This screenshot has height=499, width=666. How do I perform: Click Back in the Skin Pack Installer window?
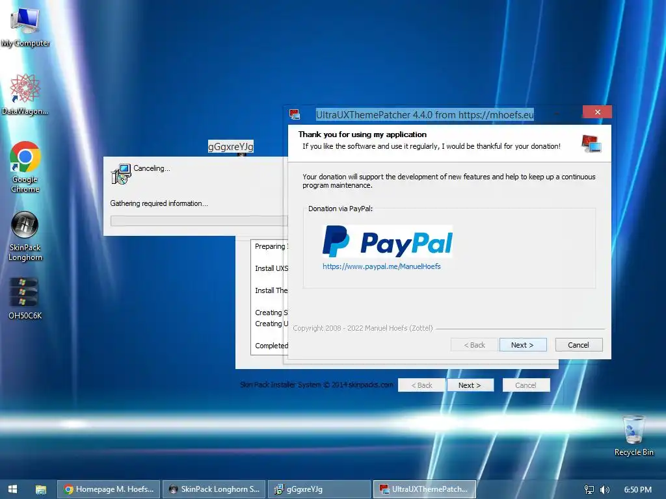click(421, 385)
